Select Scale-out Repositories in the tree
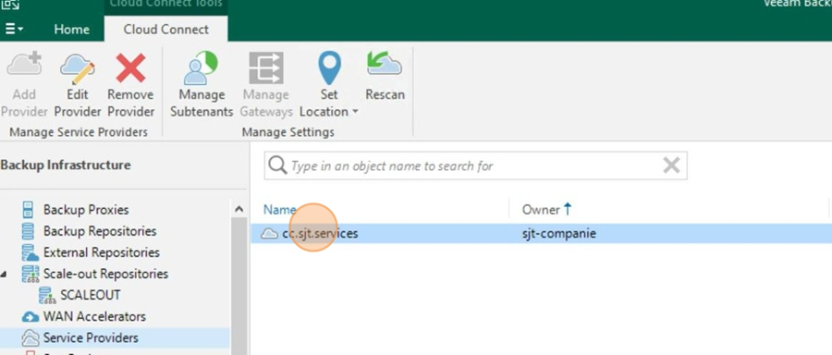832x355 pixels. (x=105, y=274)
